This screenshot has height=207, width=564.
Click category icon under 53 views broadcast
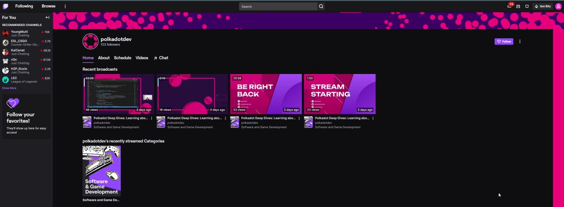click(x=235, y=123)
